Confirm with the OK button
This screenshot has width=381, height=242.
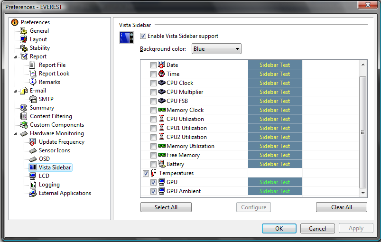point(279,228)
